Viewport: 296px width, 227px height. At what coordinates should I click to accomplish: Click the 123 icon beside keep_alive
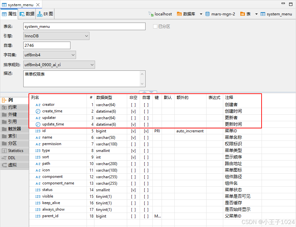pos(38,203)
